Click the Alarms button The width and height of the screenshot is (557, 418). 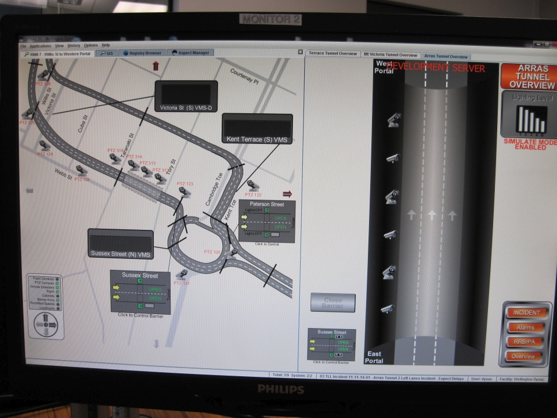pyautogui.click(x=526, y=327)
